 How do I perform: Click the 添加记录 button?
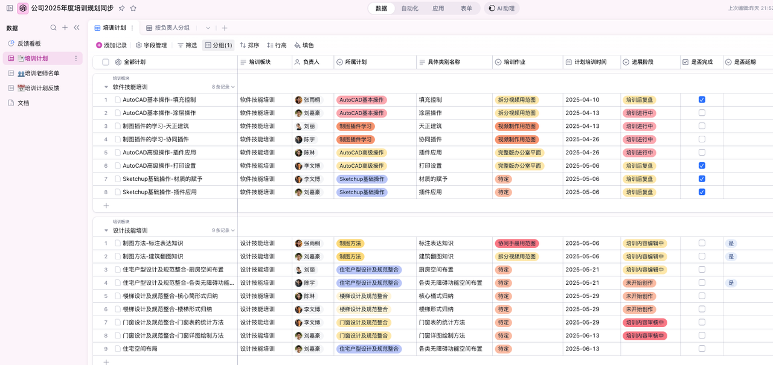pos(111,45)
